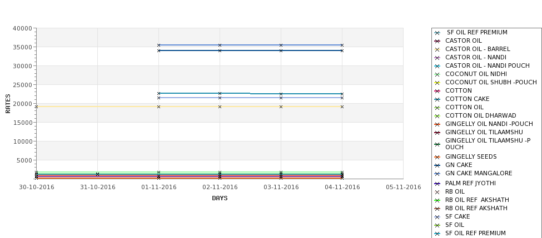Click the CASTOR OIL legend marker icon
The image size is (542, 238).
(437, 41)
